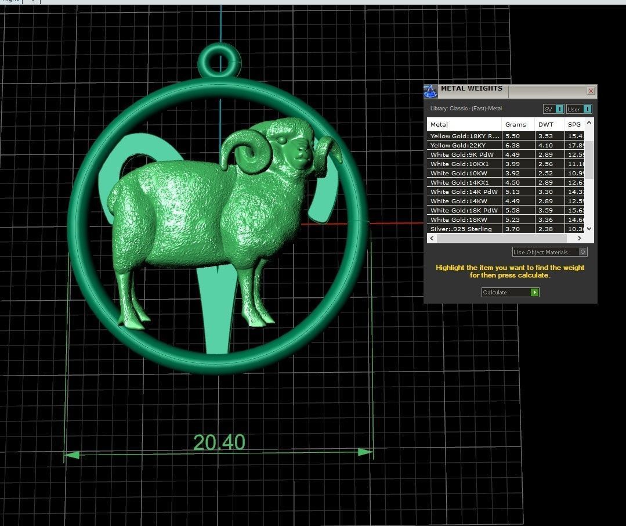The width and height of the screenshot is (626, 526).
Task: Click the 20.40 dimension label in viewport
Action: (219, 442)
